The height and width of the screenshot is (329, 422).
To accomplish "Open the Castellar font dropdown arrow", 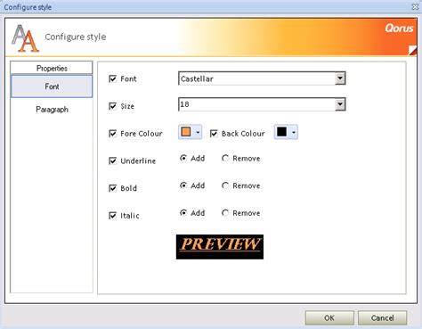I will pyautogui.click(x=340, y=78).
